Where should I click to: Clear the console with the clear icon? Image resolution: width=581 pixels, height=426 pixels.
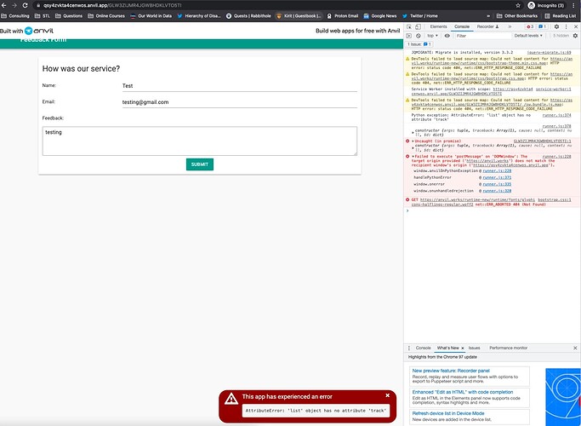(x=419, y=36)
